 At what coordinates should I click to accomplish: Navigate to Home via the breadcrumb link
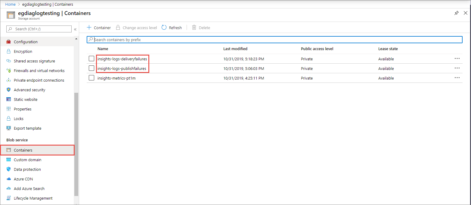pyautogui.click(x=10, y=4)
